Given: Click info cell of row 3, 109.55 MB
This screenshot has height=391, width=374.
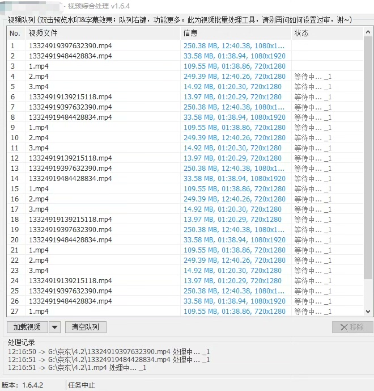Looking at the screenshot, I should [235, 66].
